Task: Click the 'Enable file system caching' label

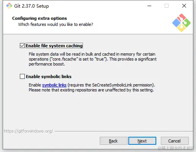Action: click(54, 46)
